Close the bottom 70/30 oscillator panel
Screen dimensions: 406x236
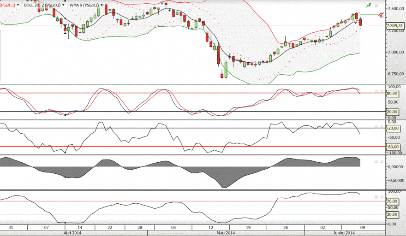click(x=382, y=197)
